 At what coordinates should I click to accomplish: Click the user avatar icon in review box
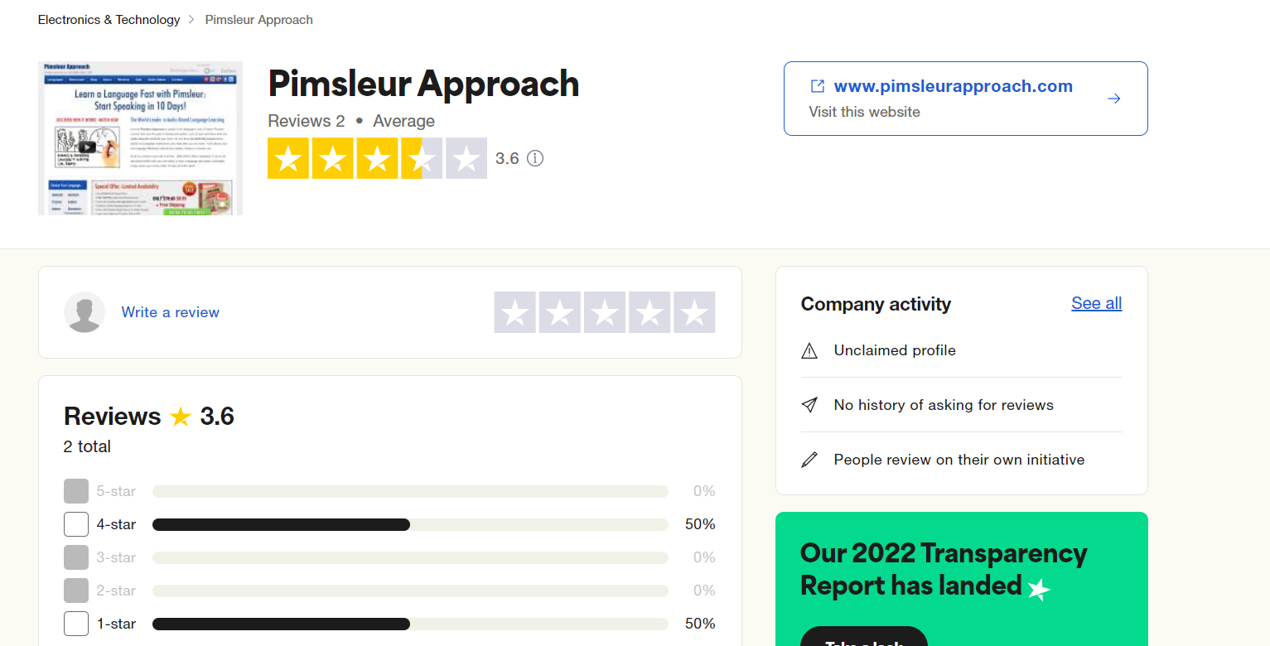(85, 312)
